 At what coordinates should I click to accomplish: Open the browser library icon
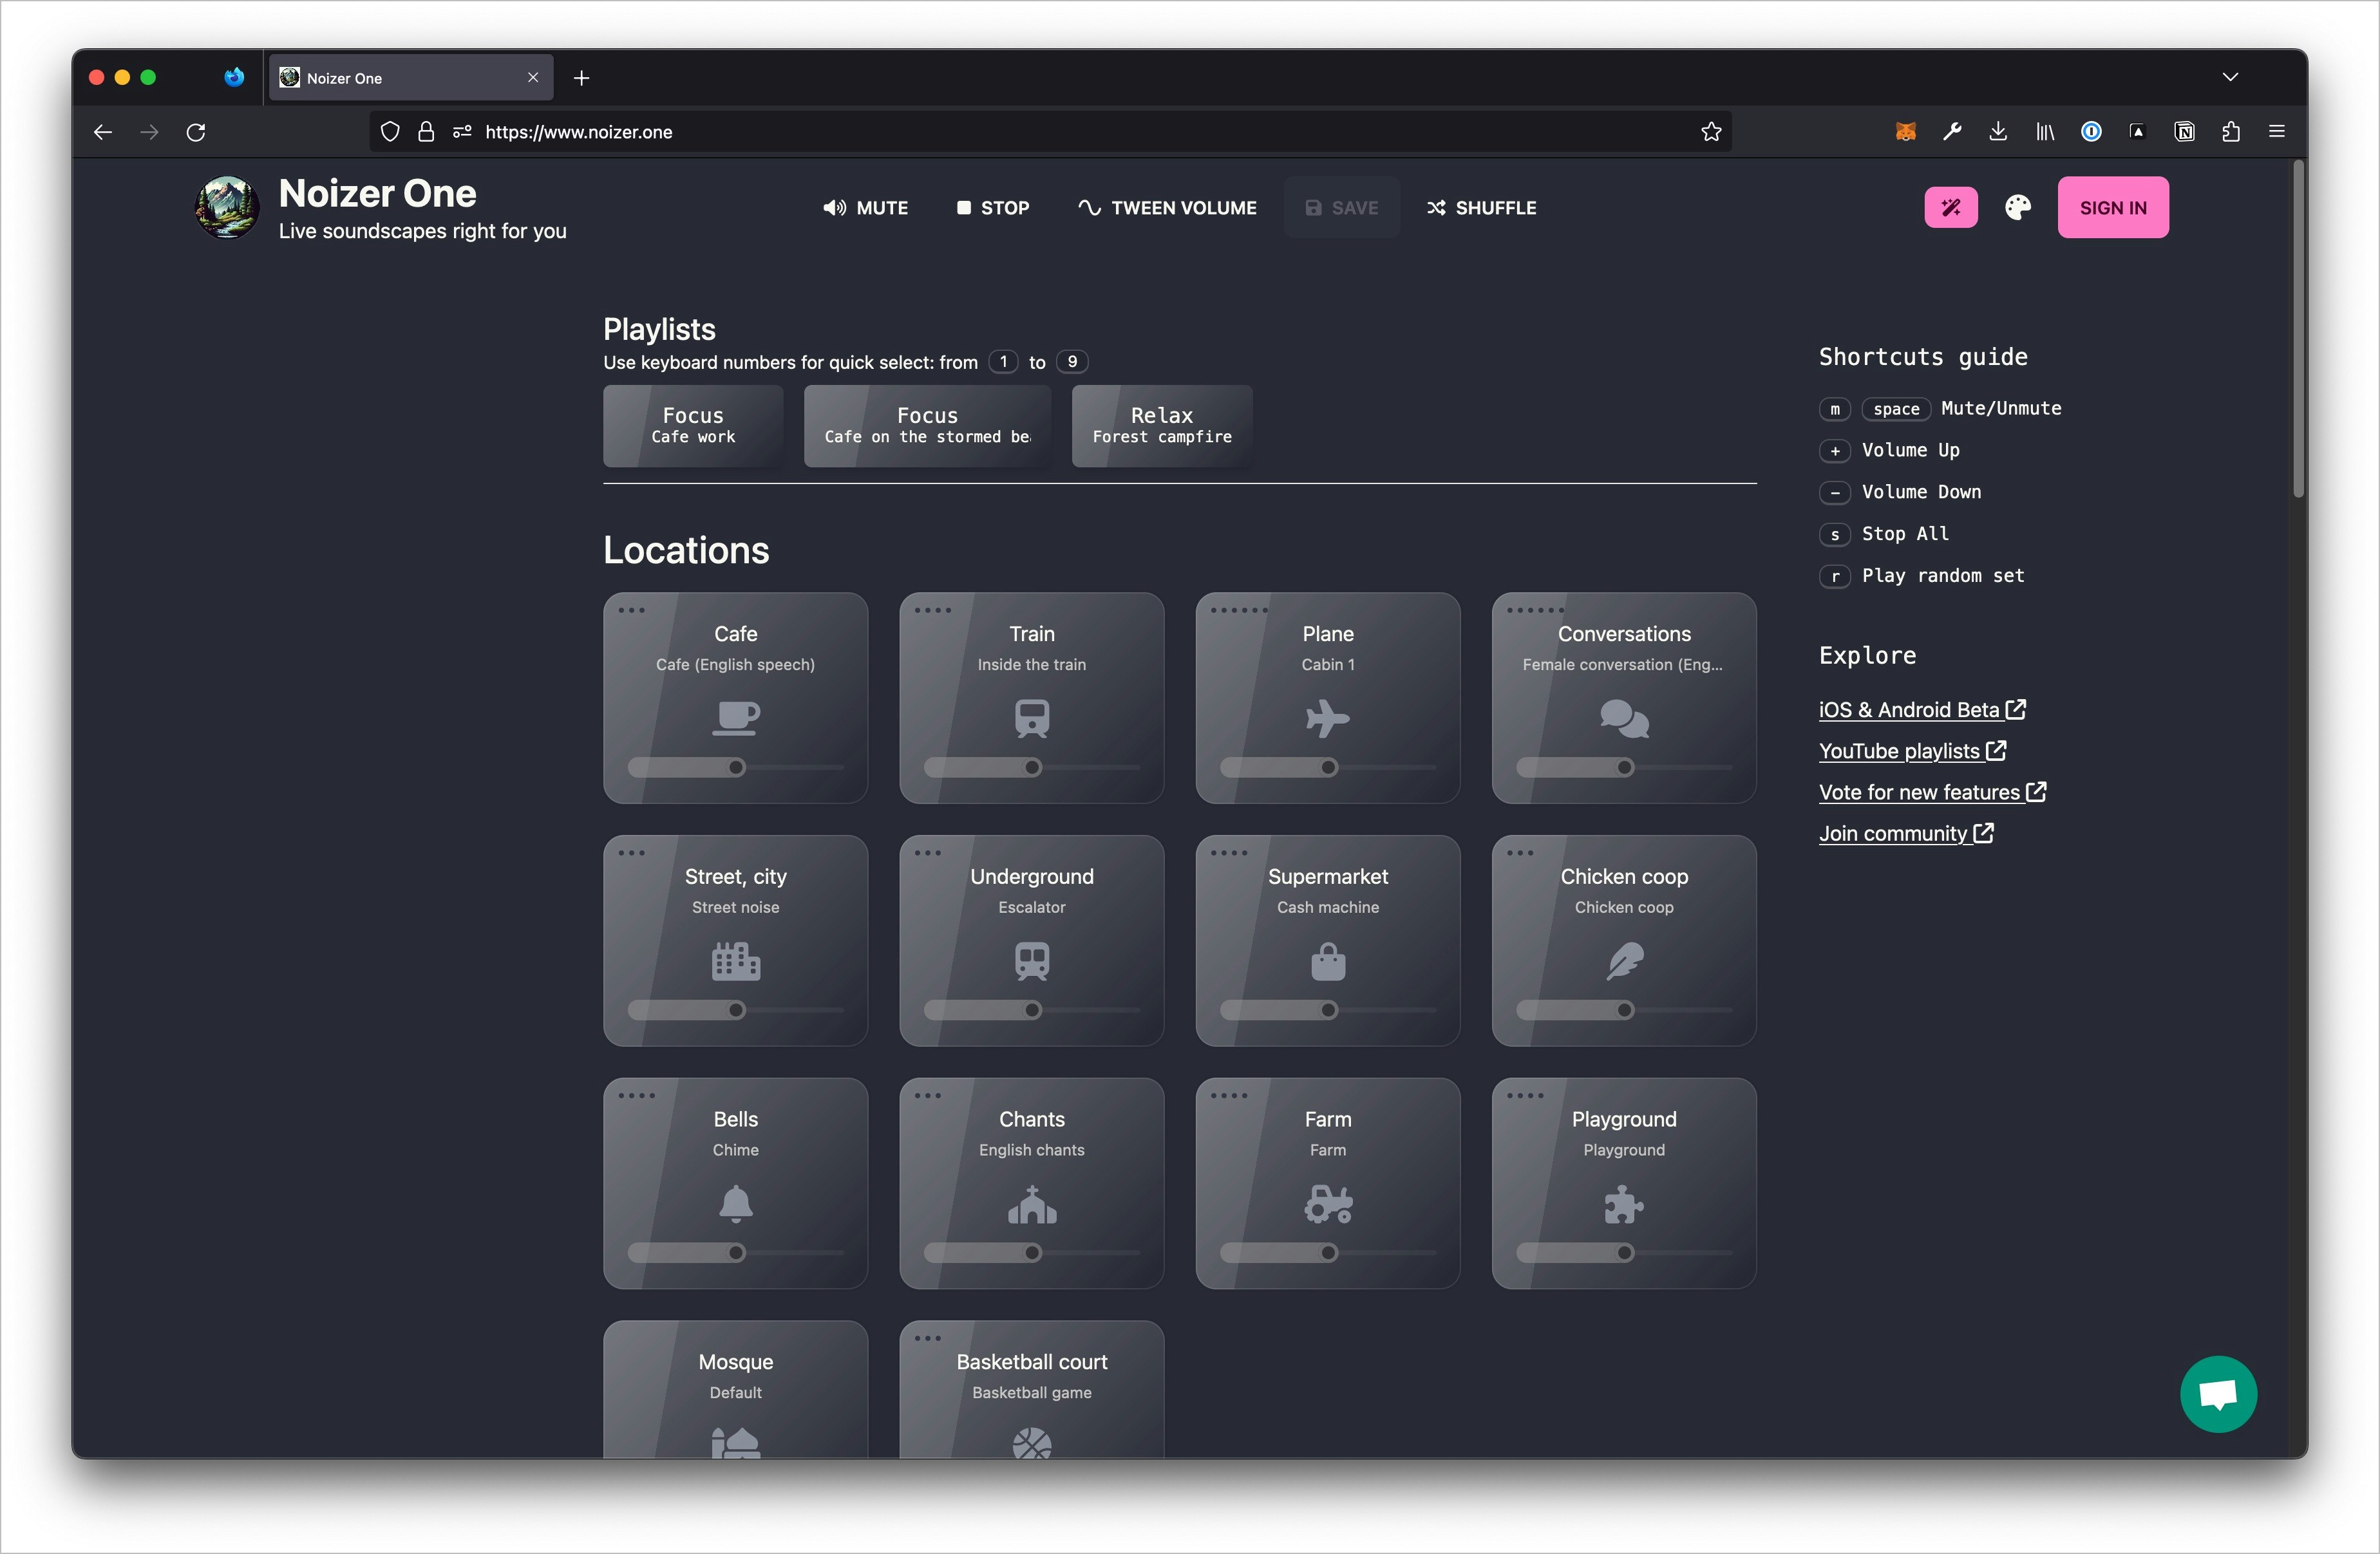2045,132
